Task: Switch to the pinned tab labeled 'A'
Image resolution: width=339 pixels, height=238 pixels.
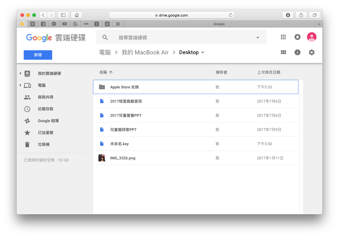Action: coord(107,24)
